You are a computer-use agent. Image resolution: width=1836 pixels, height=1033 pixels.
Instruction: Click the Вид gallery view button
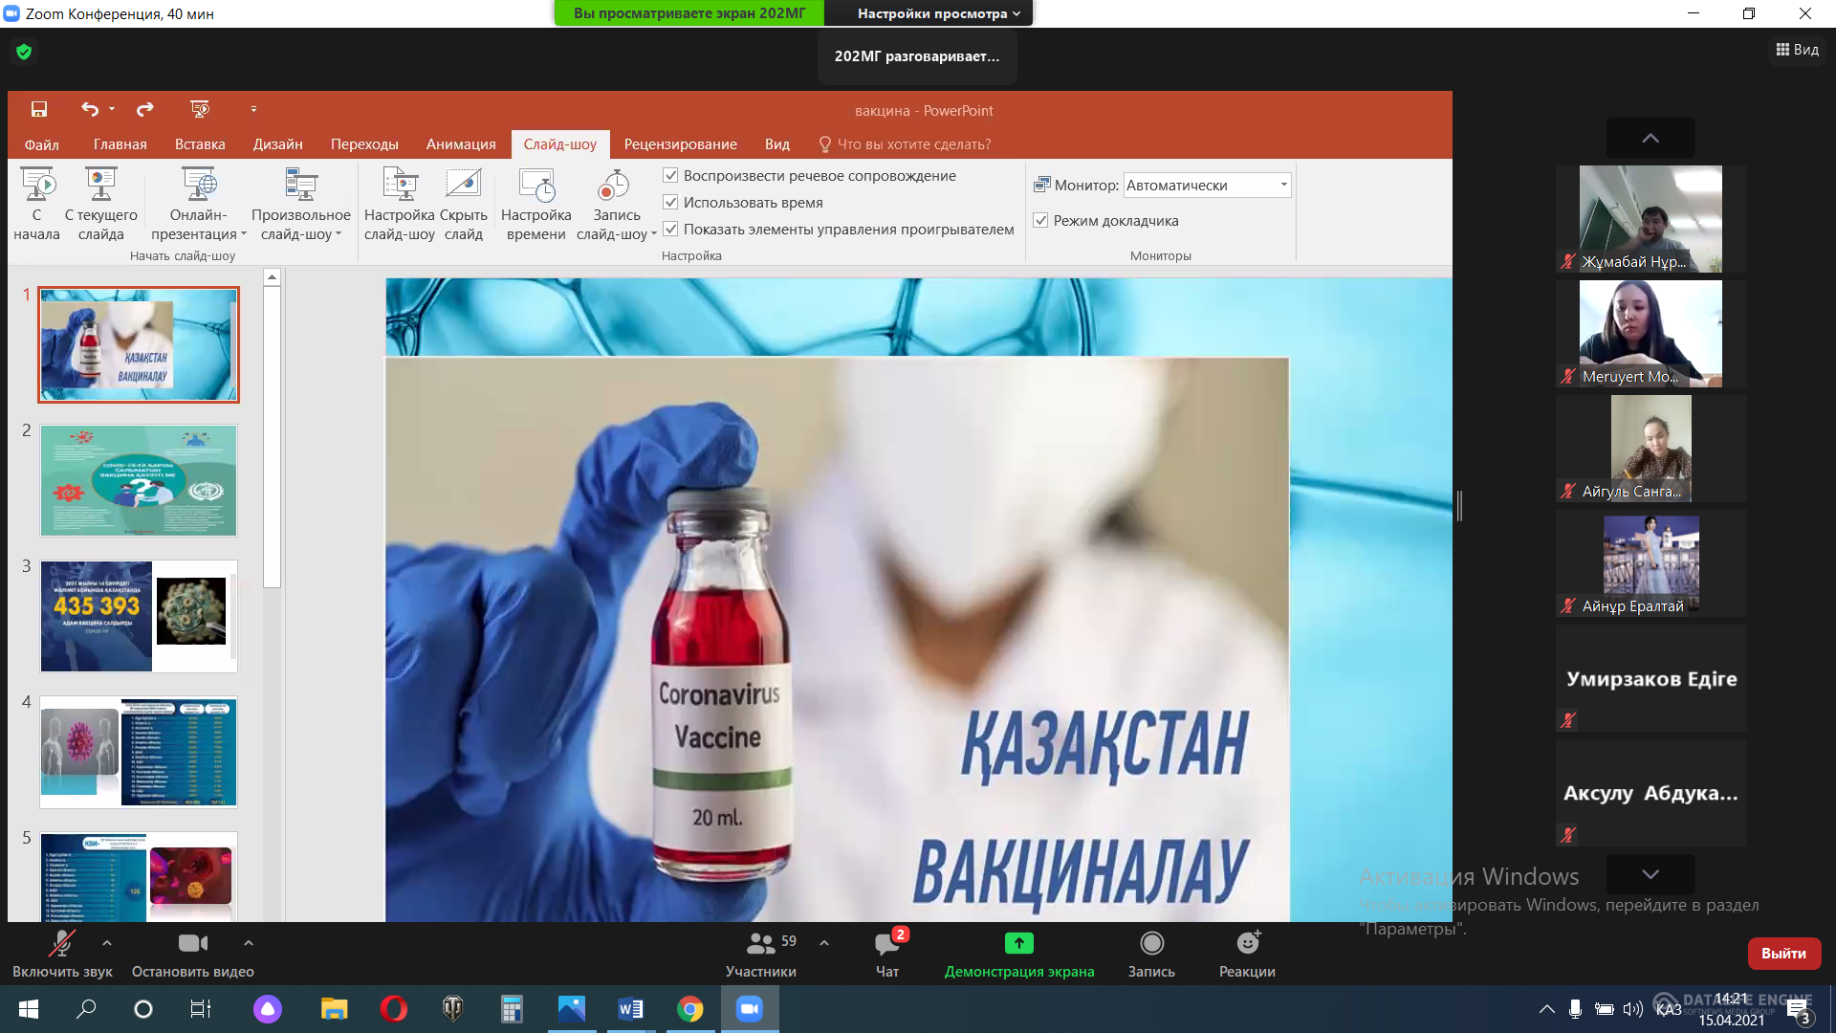[x=1798, y=50]
